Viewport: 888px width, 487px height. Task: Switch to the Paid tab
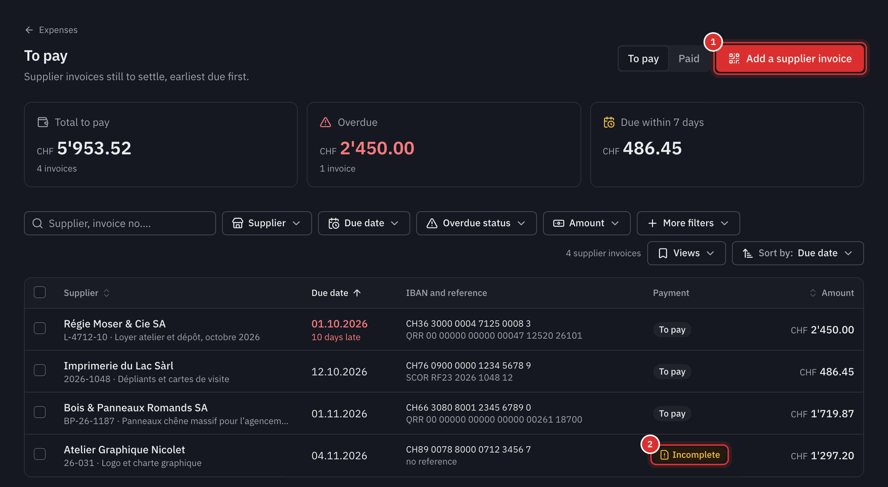pyautogui.click(x=689, y=58)
